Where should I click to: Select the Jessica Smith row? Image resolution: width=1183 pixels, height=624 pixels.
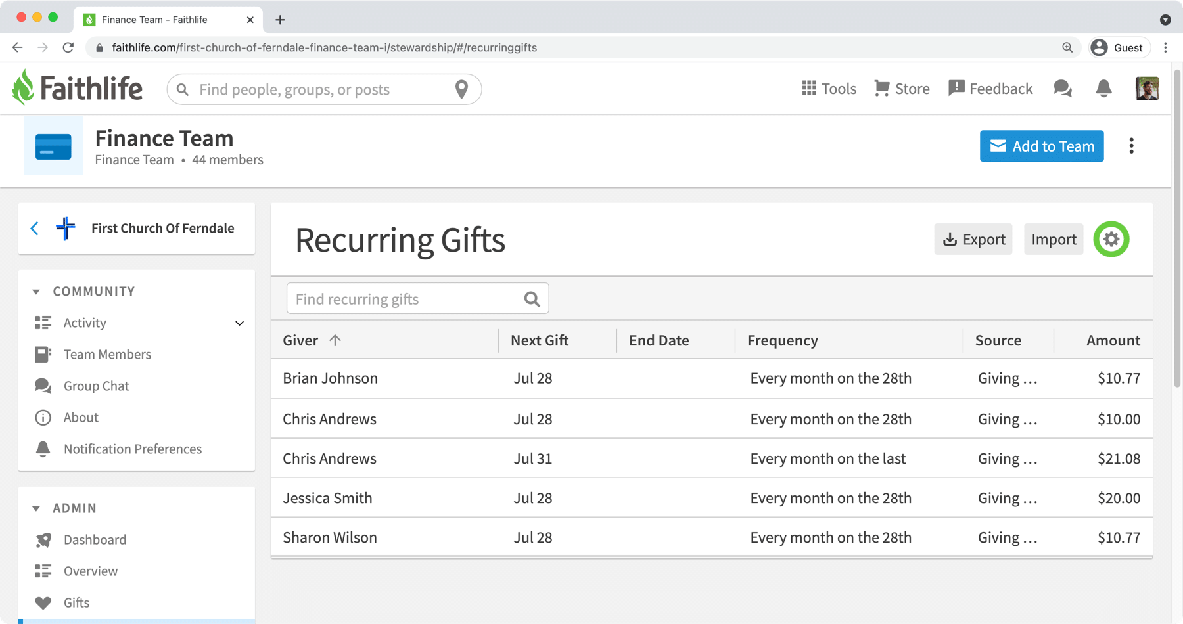(x=711, y=498)
